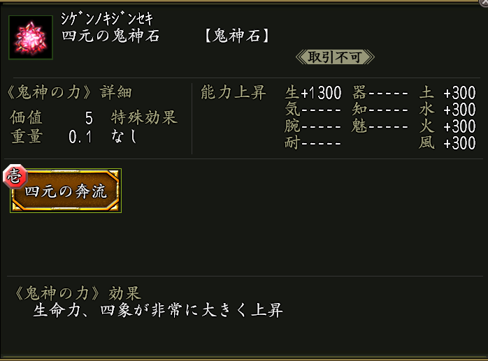Click the effect description starting 生命力、四象

[157, 311]
